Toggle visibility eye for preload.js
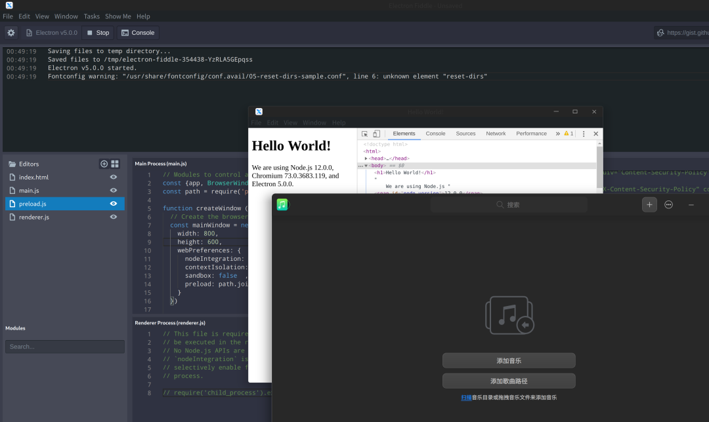Image resolution: width=709 pixels, height=422 pixels. [114, 204]
